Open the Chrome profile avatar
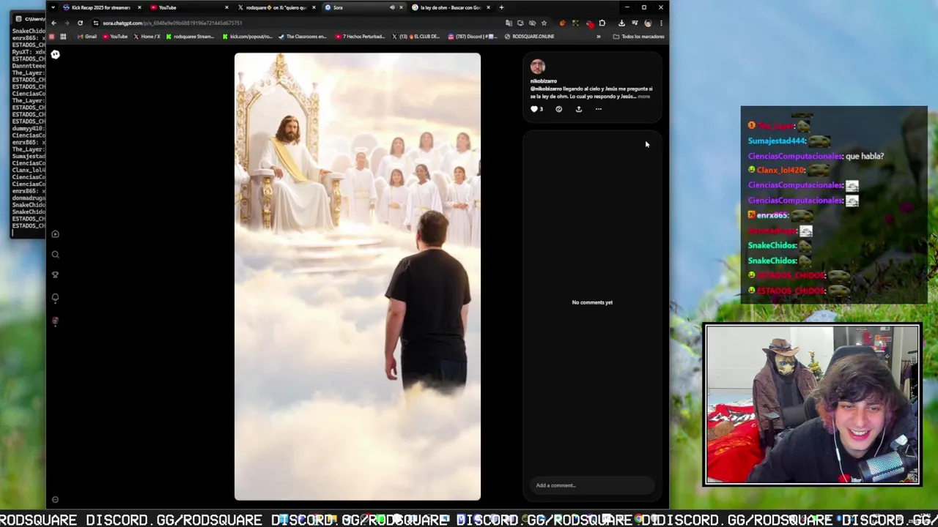Viewport: 938px width, 527px height. pos(648,23)
